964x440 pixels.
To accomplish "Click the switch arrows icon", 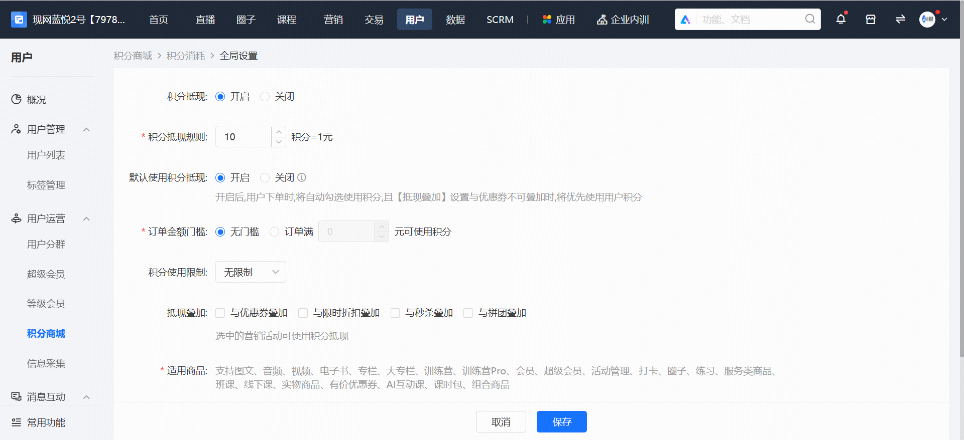I will pos(900,19).
